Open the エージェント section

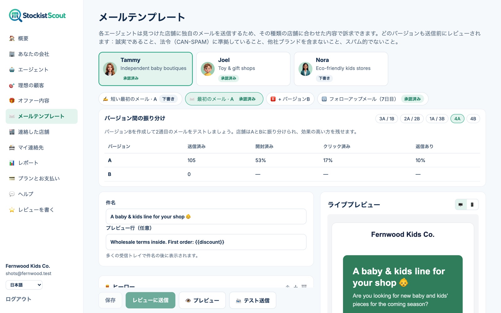pyautogui.click(x=42, y=69)
